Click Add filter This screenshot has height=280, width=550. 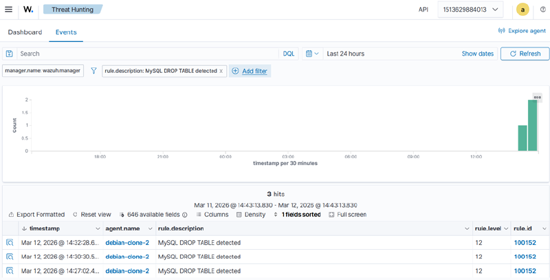(250, 71)
